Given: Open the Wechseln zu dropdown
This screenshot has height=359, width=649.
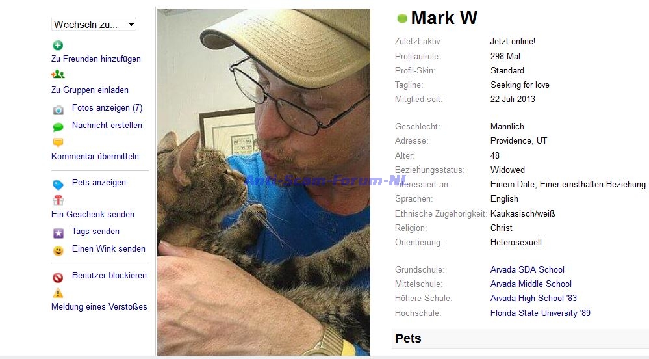Looking at the screenshot, I should coord(94,25).
